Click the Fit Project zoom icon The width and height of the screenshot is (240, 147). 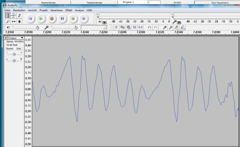tap(183, 27)
